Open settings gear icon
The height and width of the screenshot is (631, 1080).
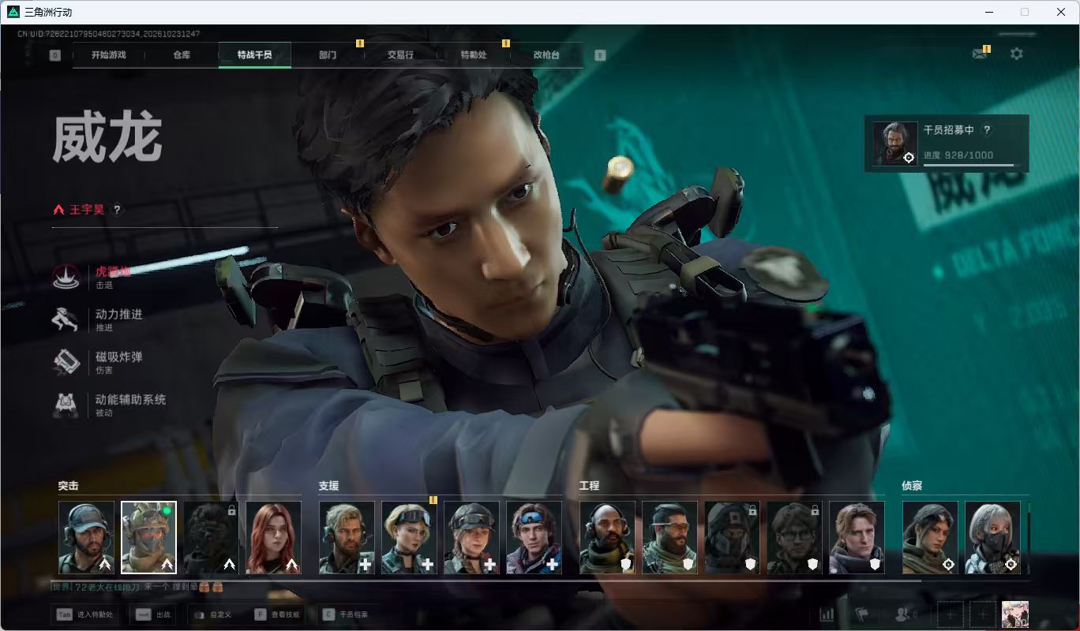[x=1017, y=54]
